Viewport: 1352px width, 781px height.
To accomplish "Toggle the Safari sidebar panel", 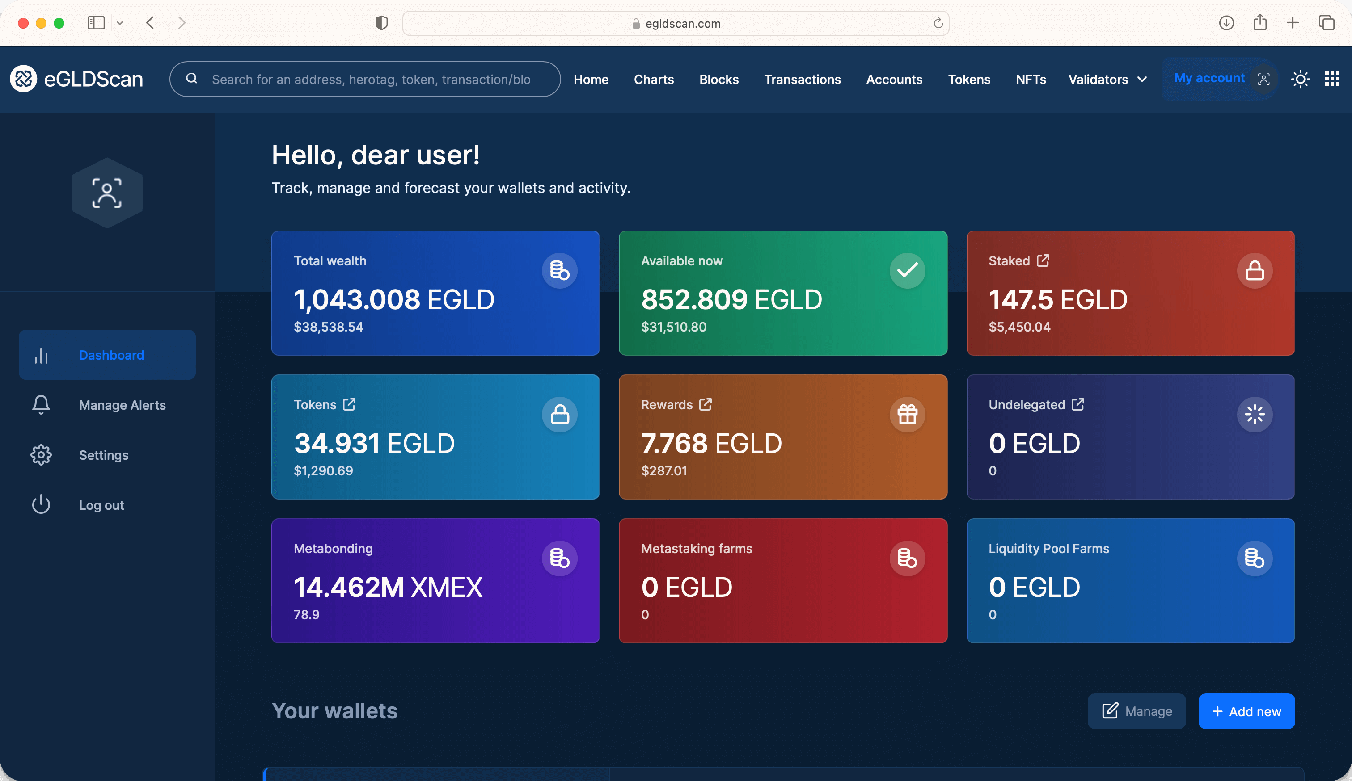I will tap(96, 23).
